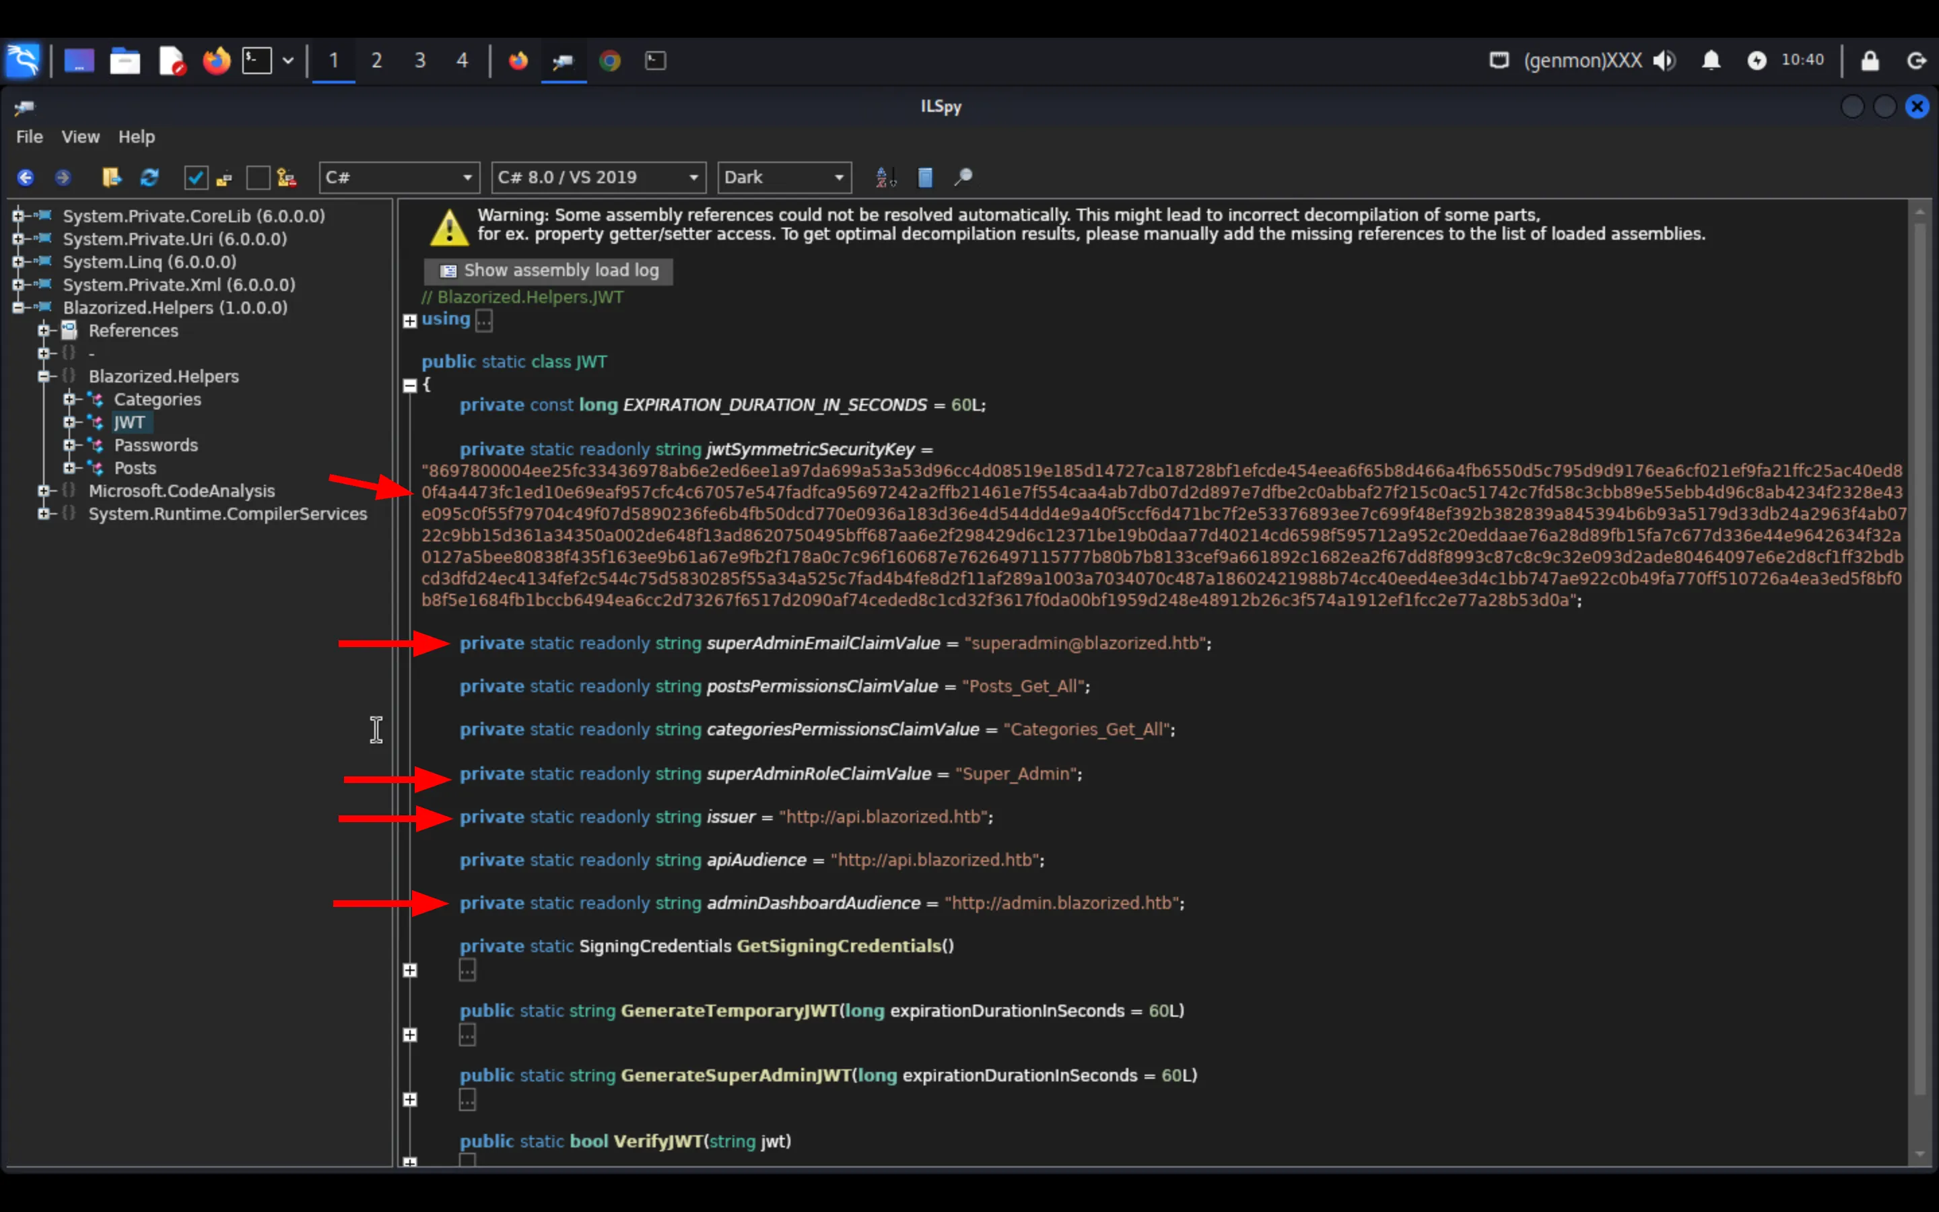Open the terminal launcher dropdown arrow
Viewport: 1939px width, 1212px height.
(x=287, y=60)
